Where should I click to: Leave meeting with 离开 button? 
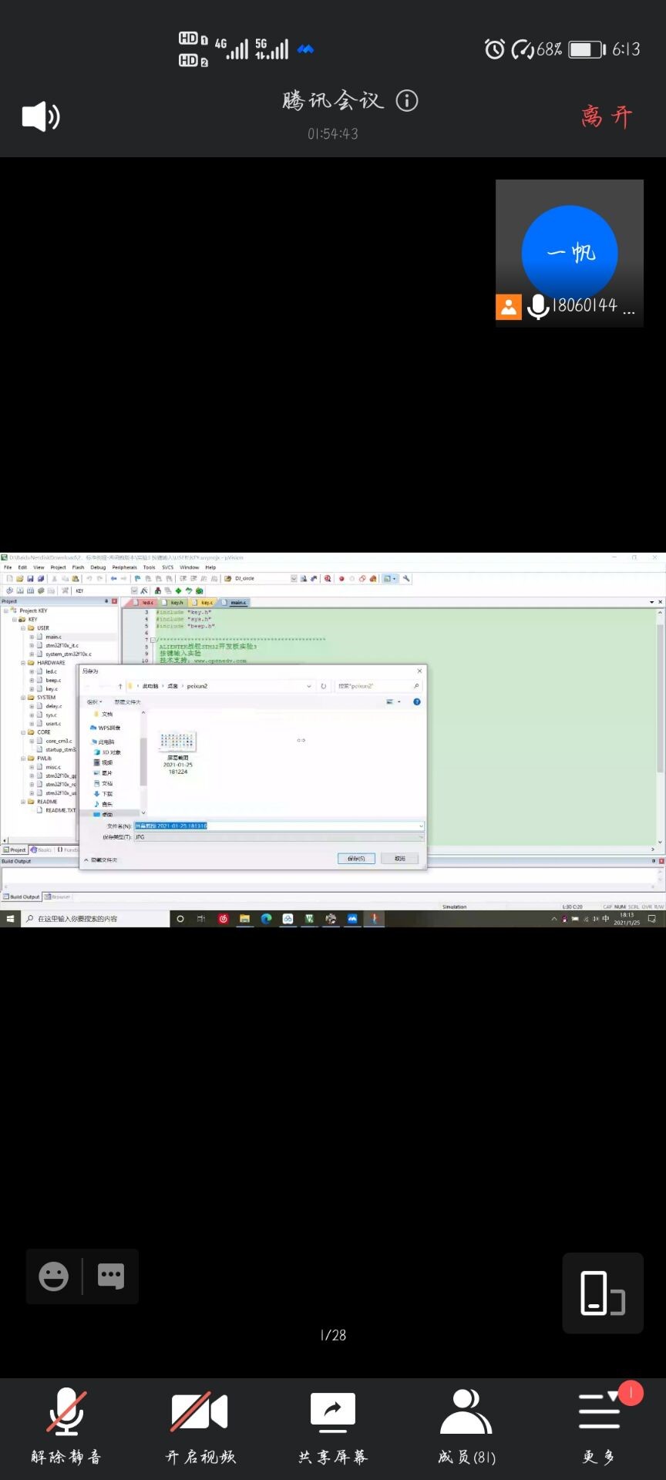pos(606,116)
